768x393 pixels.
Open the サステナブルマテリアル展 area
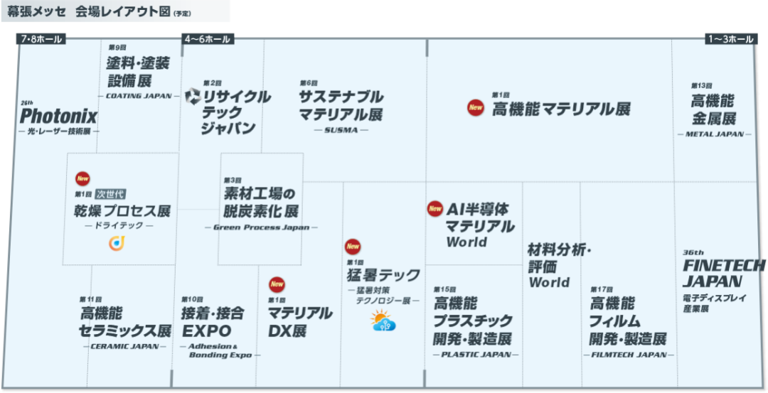[x=341, y=105]
